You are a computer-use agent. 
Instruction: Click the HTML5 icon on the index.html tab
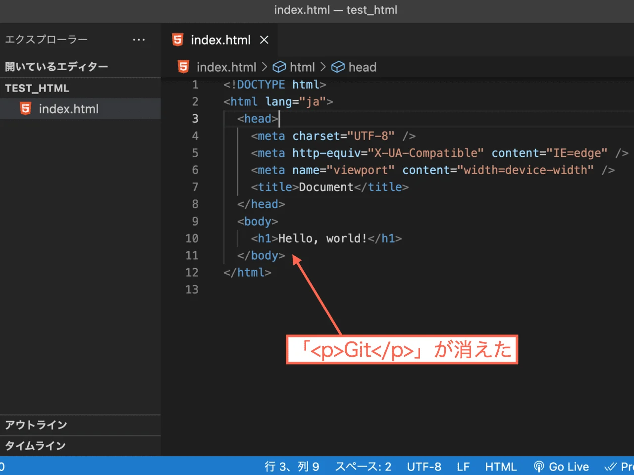pos(177,40)
